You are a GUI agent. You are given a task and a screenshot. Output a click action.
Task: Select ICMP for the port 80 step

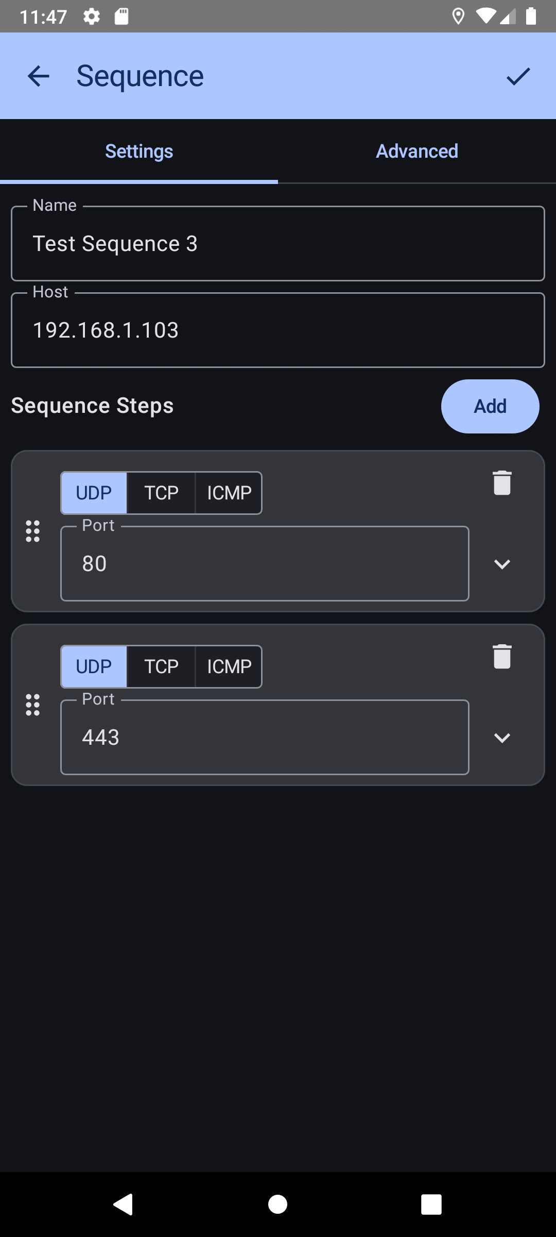(x=229, y=493)
